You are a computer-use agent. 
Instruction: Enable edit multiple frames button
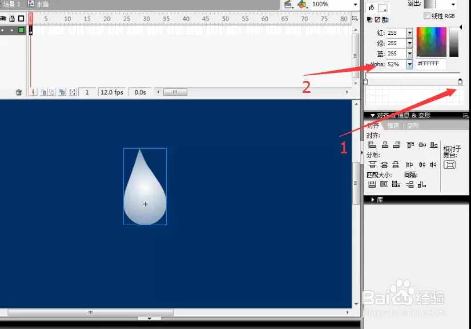(62, 92)
